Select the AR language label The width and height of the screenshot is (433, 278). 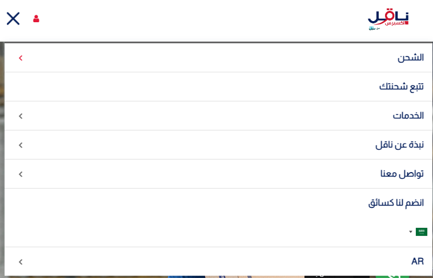(418, 261)
